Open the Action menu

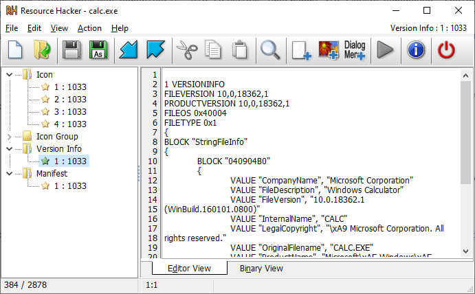click(x=89, y=28)
